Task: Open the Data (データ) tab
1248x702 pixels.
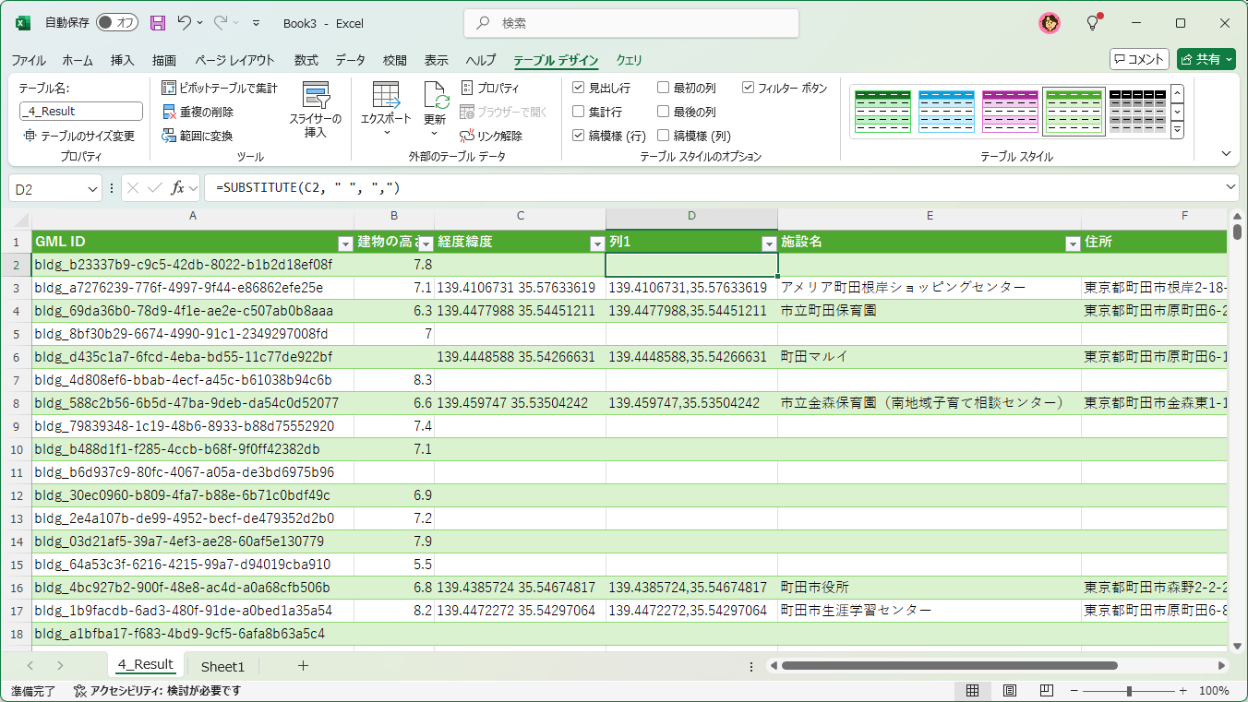Action: click(x=351, y=60)
